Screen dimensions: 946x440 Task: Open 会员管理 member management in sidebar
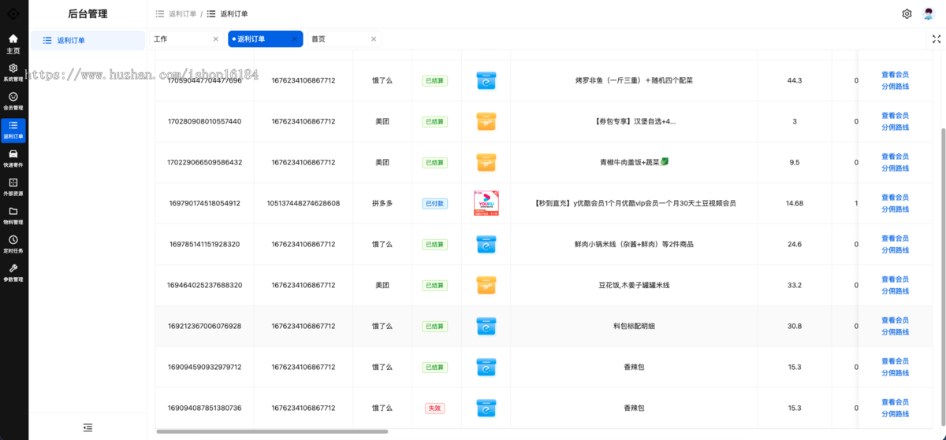point(13,102)
